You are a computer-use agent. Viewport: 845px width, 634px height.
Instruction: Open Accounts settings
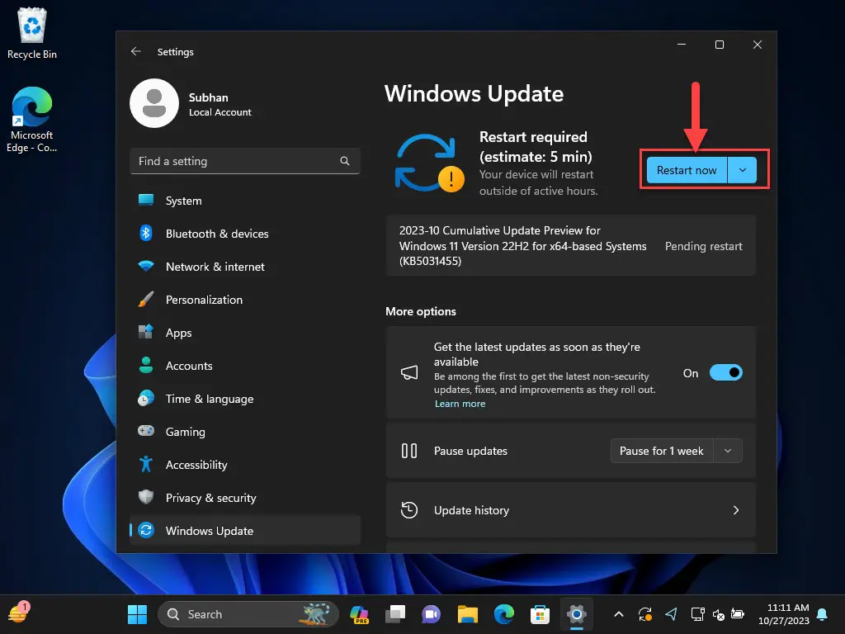tap(244, 366)
